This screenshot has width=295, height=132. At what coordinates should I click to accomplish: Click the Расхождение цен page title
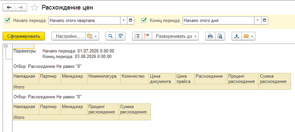point(67,7)
